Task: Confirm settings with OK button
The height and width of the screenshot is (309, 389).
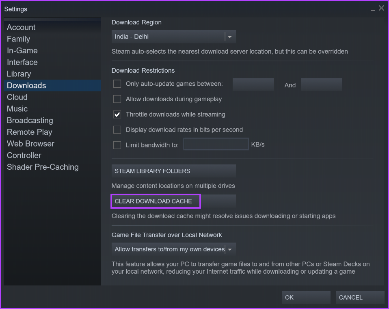Action: (306, 297)
